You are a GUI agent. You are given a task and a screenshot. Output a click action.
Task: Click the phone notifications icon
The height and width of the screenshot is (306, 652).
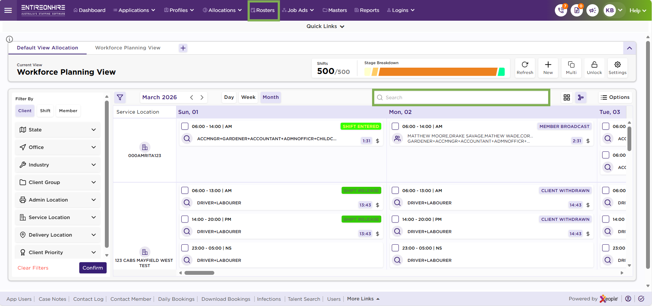coord(561,11)
